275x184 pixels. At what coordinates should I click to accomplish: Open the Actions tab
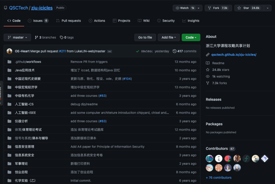[97, 21]
